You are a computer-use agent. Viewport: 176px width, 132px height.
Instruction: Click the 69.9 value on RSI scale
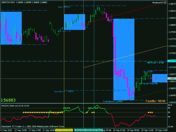coord(170,105)
